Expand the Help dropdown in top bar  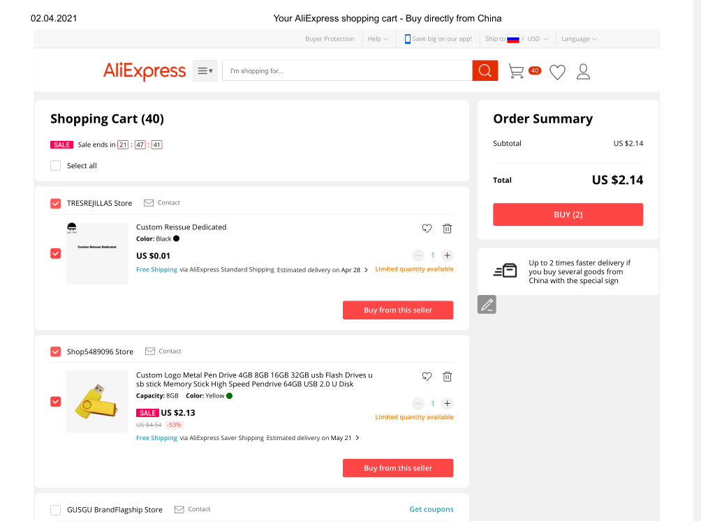(378, 39)
